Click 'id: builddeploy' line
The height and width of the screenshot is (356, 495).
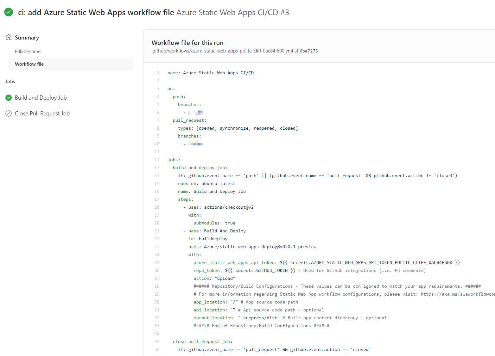[x=208, y=239]
